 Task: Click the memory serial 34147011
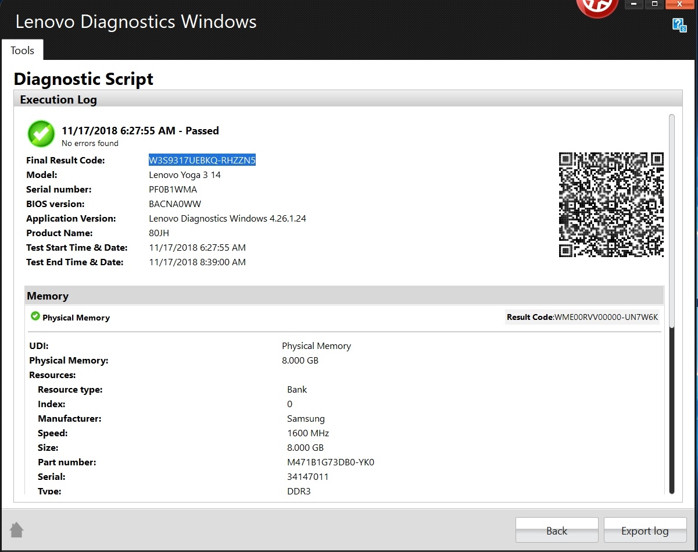click(308, 476)
